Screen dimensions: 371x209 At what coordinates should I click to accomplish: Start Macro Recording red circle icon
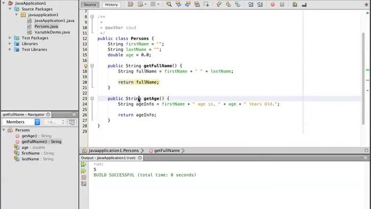tap(272, 5)
